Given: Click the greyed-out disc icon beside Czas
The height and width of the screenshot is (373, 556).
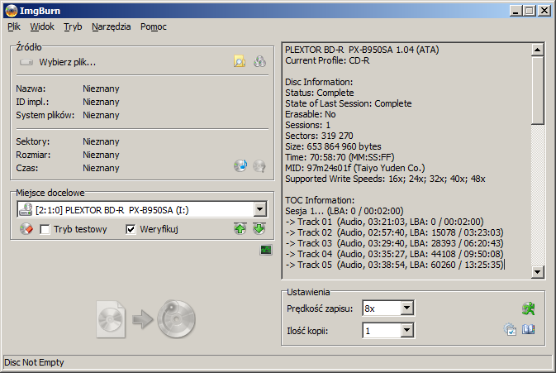Looking at the screenshot, I should [259, 165].
